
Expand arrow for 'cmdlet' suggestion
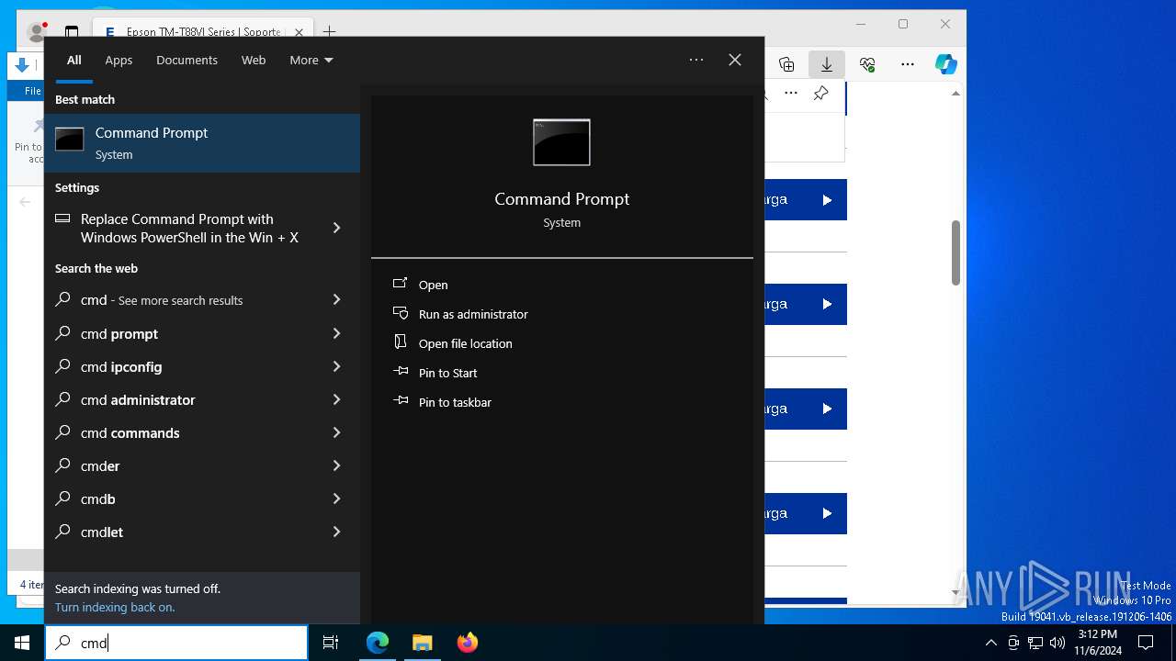click(336, 531)
